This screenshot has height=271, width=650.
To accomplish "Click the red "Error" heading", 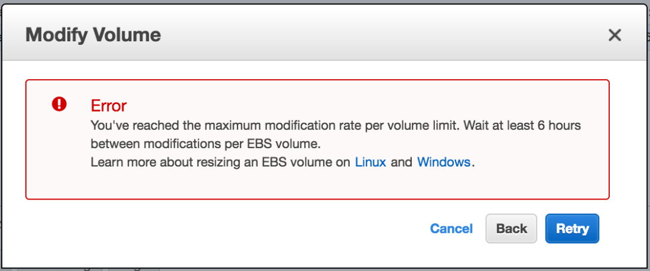I will [x=109, y=106].
